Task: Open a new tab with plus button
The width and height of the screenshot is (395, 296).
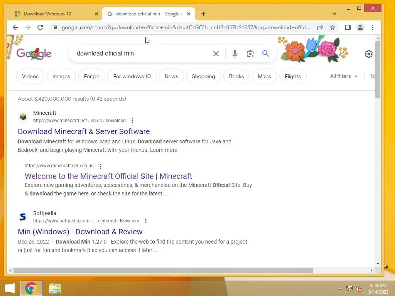Action: (203, 14)
